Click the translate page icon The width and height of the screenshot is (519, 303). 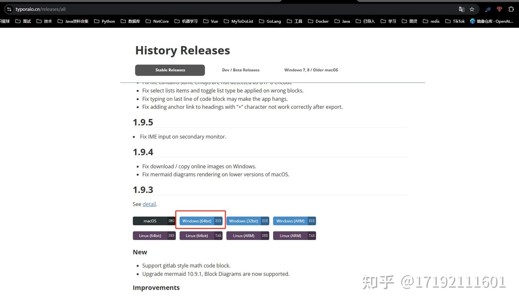[461, 9]
